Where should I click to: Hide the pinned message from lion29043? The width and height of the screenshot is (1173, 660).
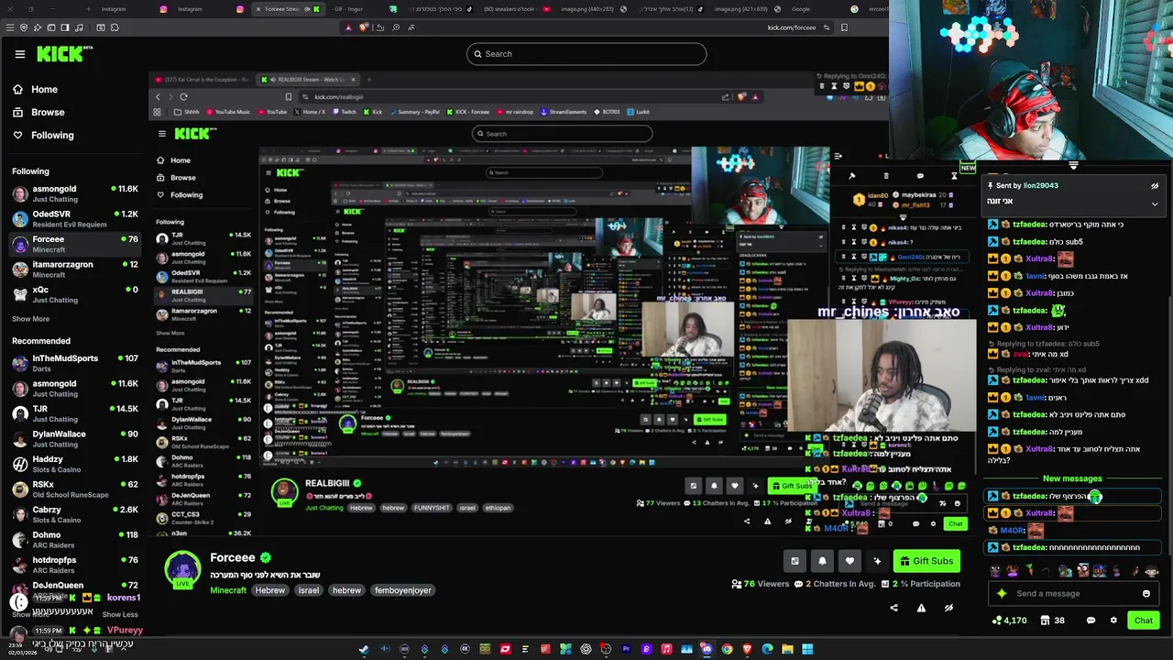[x=1155, y=186]
